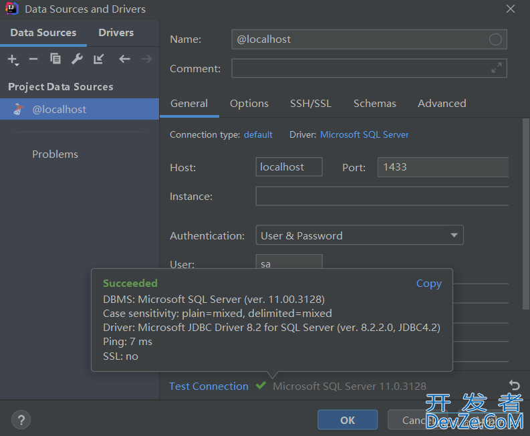This screenshot has width=530, height=436.
Task: Click the Comment input field
Action: pos(369,68)
